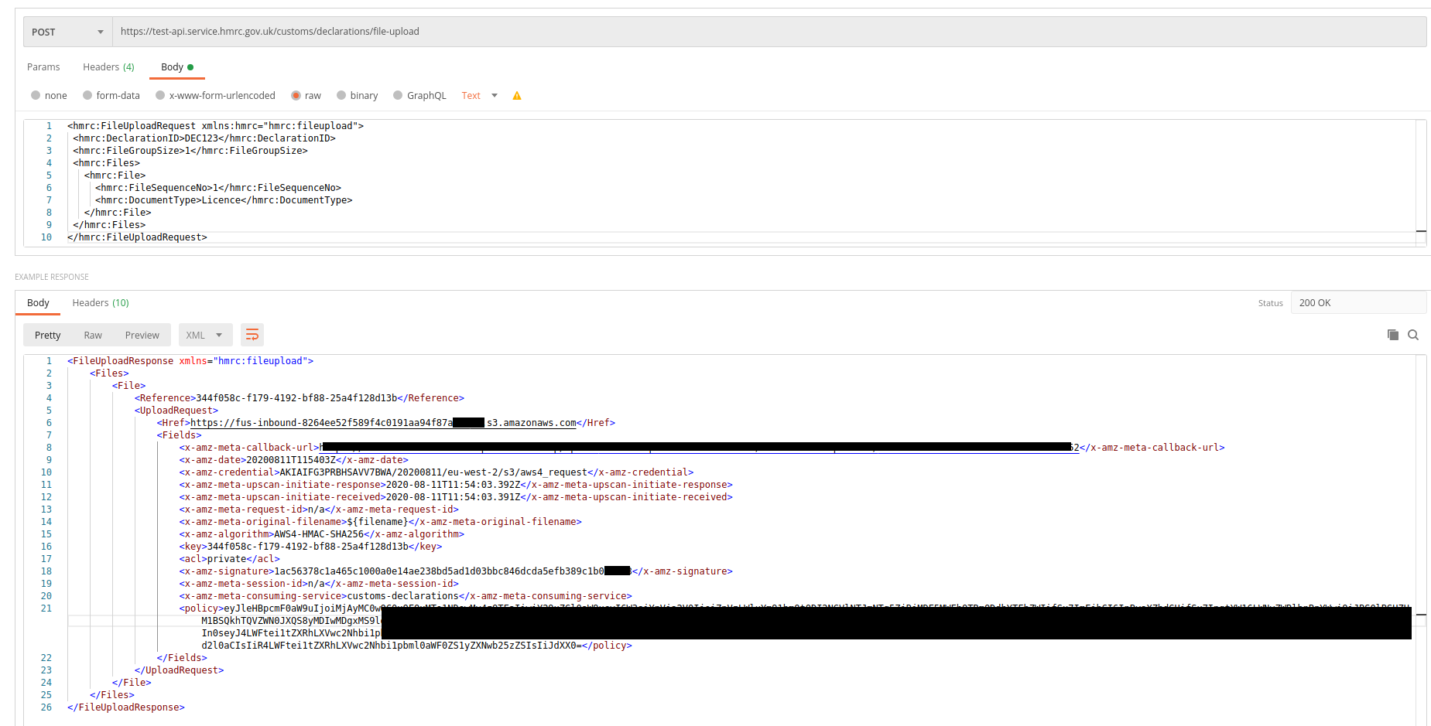Click the DocumentType Licence line in request
Image resolution: width=1431 pixels, height=726 pixels.
coord(224,200)
